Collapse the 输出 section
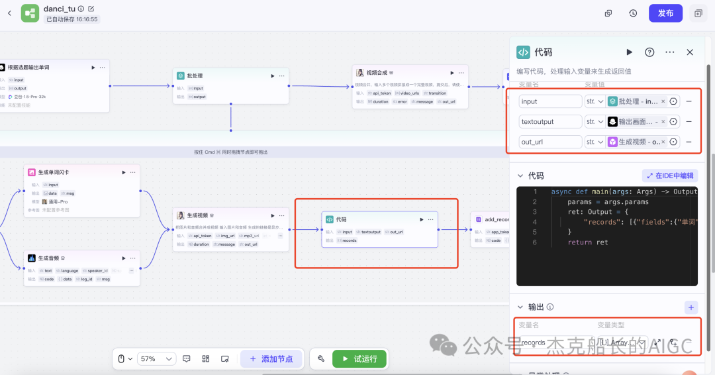The image size is (715, 375). tap(520, 307)
